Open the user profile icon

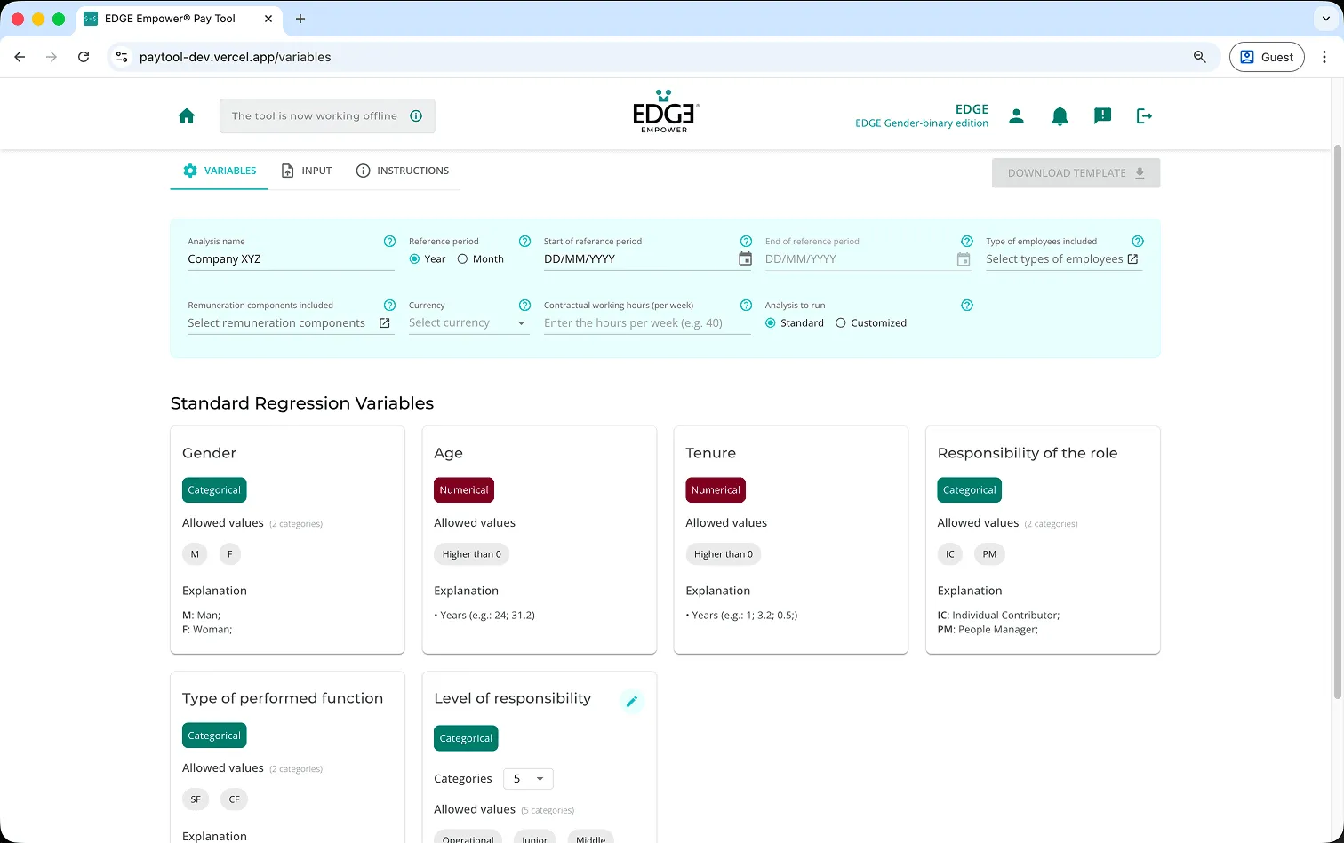(x=1017, y=115)
